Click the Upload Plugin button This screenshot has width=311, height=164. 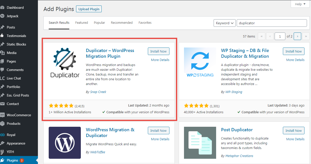pos(89,9)
